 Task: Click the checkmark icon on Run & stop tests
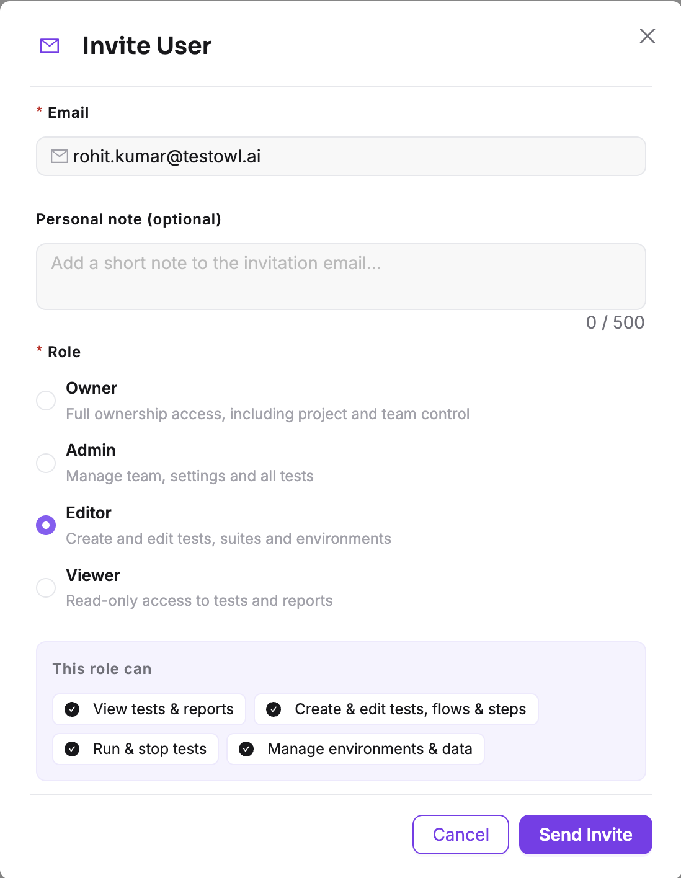pos(72,749)
